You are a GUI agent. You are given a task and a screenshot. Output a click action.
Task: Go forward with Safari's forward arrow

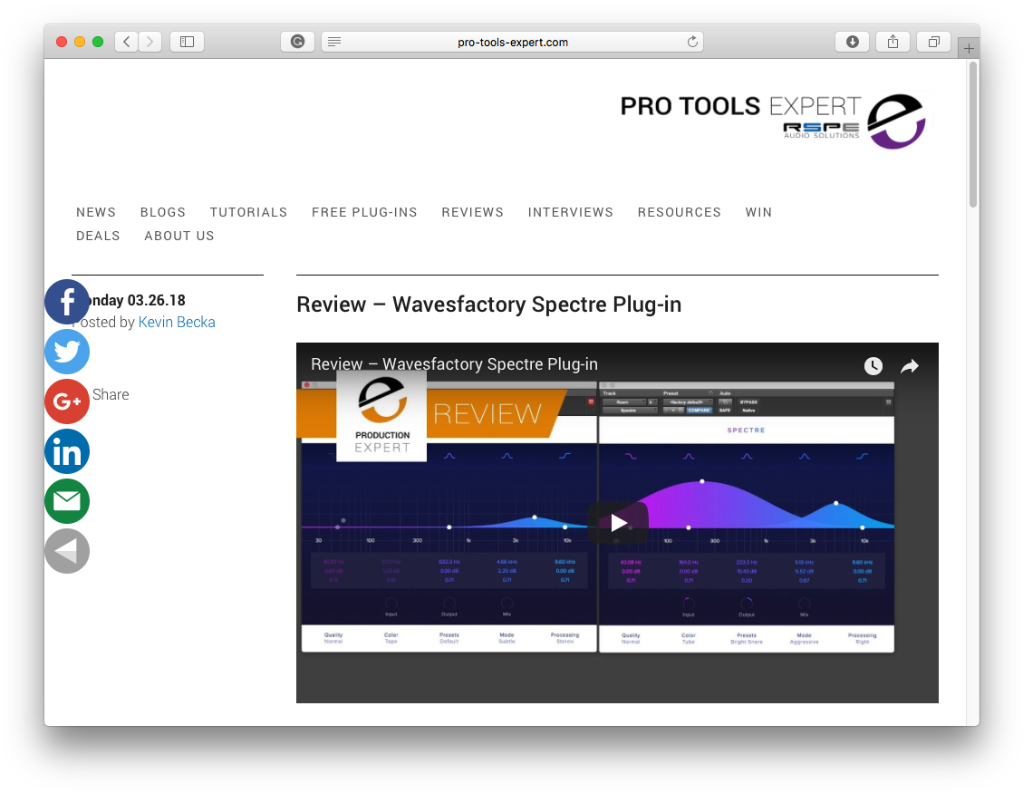[x=150, y=42]
